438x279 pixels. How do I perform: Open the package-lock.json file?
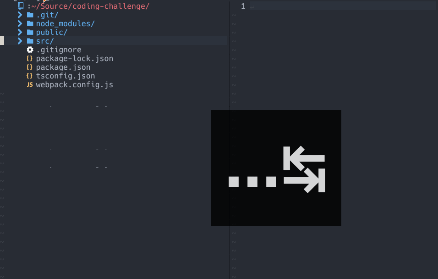75,58
